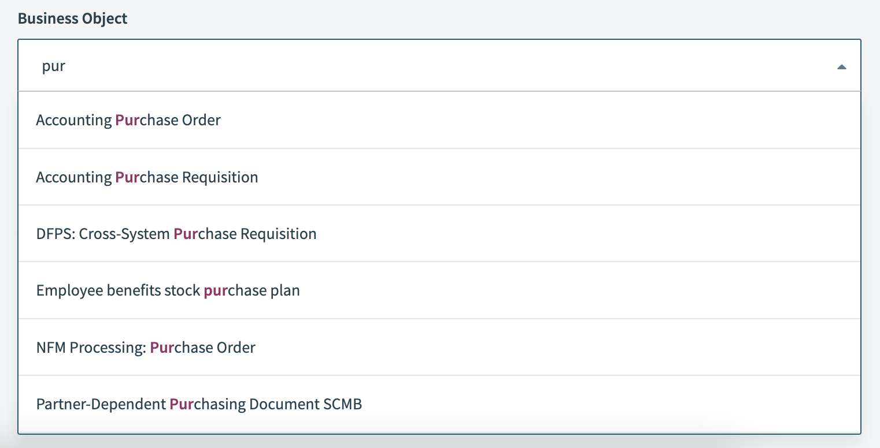
Task: Open the business object matching stock purchase plans
Action: click(x=168, y=290)
